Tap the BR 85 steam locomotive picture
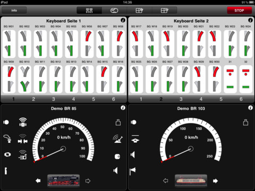This screenshot has width=255, height=191. point(63,180)
